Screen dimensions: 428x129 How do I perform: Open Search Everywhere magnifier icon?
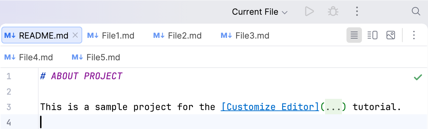pos(416,12)
